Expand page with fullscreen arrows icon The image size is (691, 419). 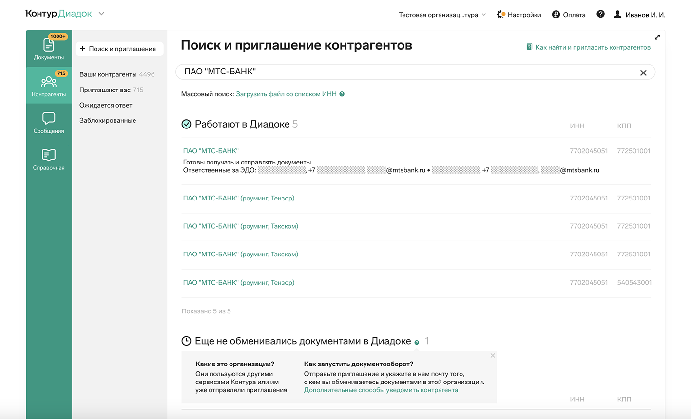click(657, 37)
